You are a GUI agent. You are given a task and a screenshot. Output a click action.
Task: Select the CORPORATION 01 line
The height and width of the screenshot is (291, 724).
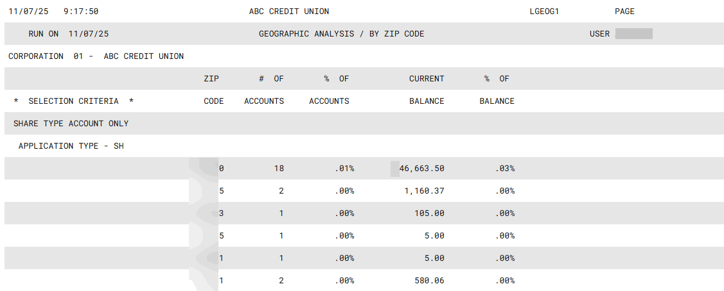pyautogui.click(x=96, y=56)
